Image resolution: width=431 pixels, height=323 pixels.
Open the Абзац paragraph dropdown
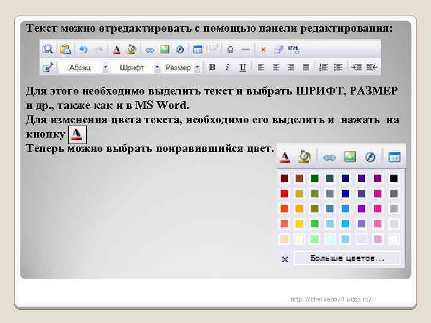point(85,68)
